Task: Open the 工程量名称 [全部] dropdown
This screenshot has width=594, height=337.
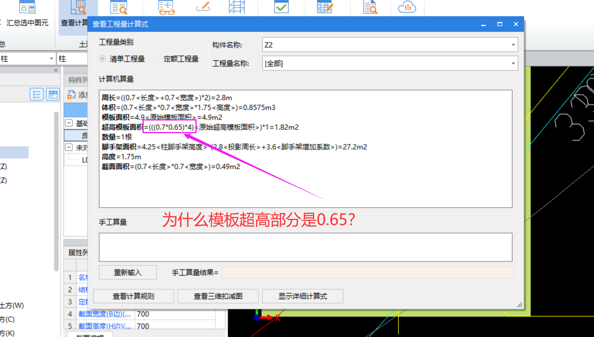Action: (513, 63)
